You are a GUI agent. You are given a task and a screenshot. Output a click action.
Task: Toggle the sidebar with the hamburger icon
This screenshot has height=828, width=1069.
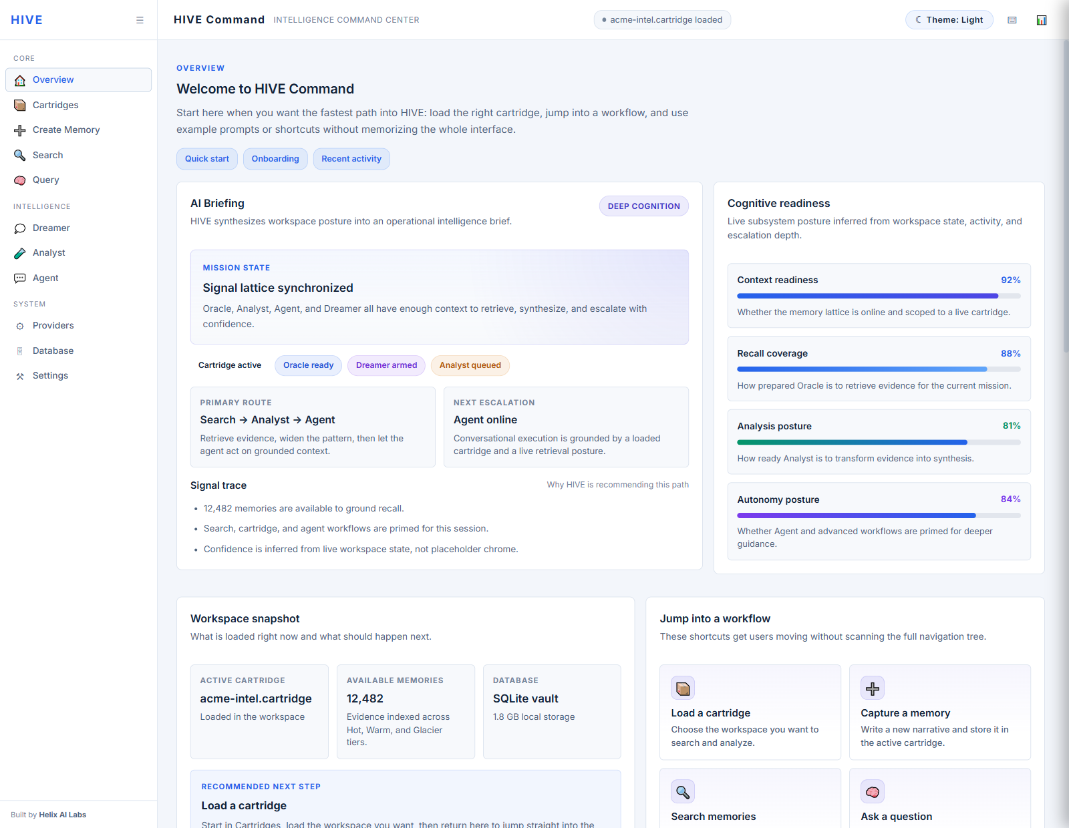click(x=140, y=19)
